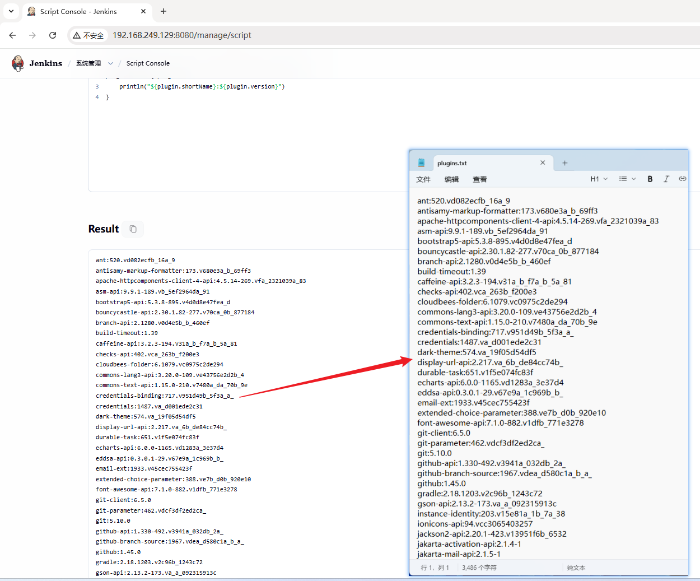700x581 pixels.
Task: Click dark-theme:574 line in Notepad
Action: click(x=477, y=352)
